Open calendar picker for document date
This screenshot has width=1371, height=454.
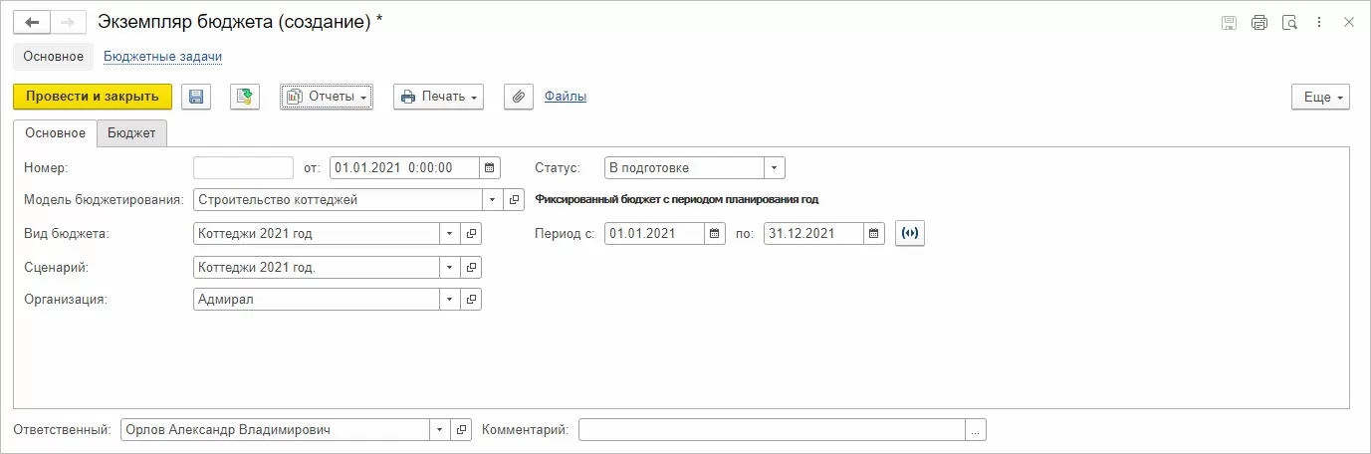point(490,168)
